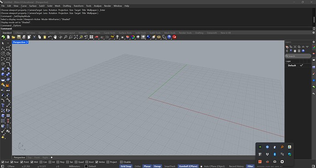The image size is (316, 168).
Task: Click the NVIDIA icon in tray popup
Action: click(260, 147)
